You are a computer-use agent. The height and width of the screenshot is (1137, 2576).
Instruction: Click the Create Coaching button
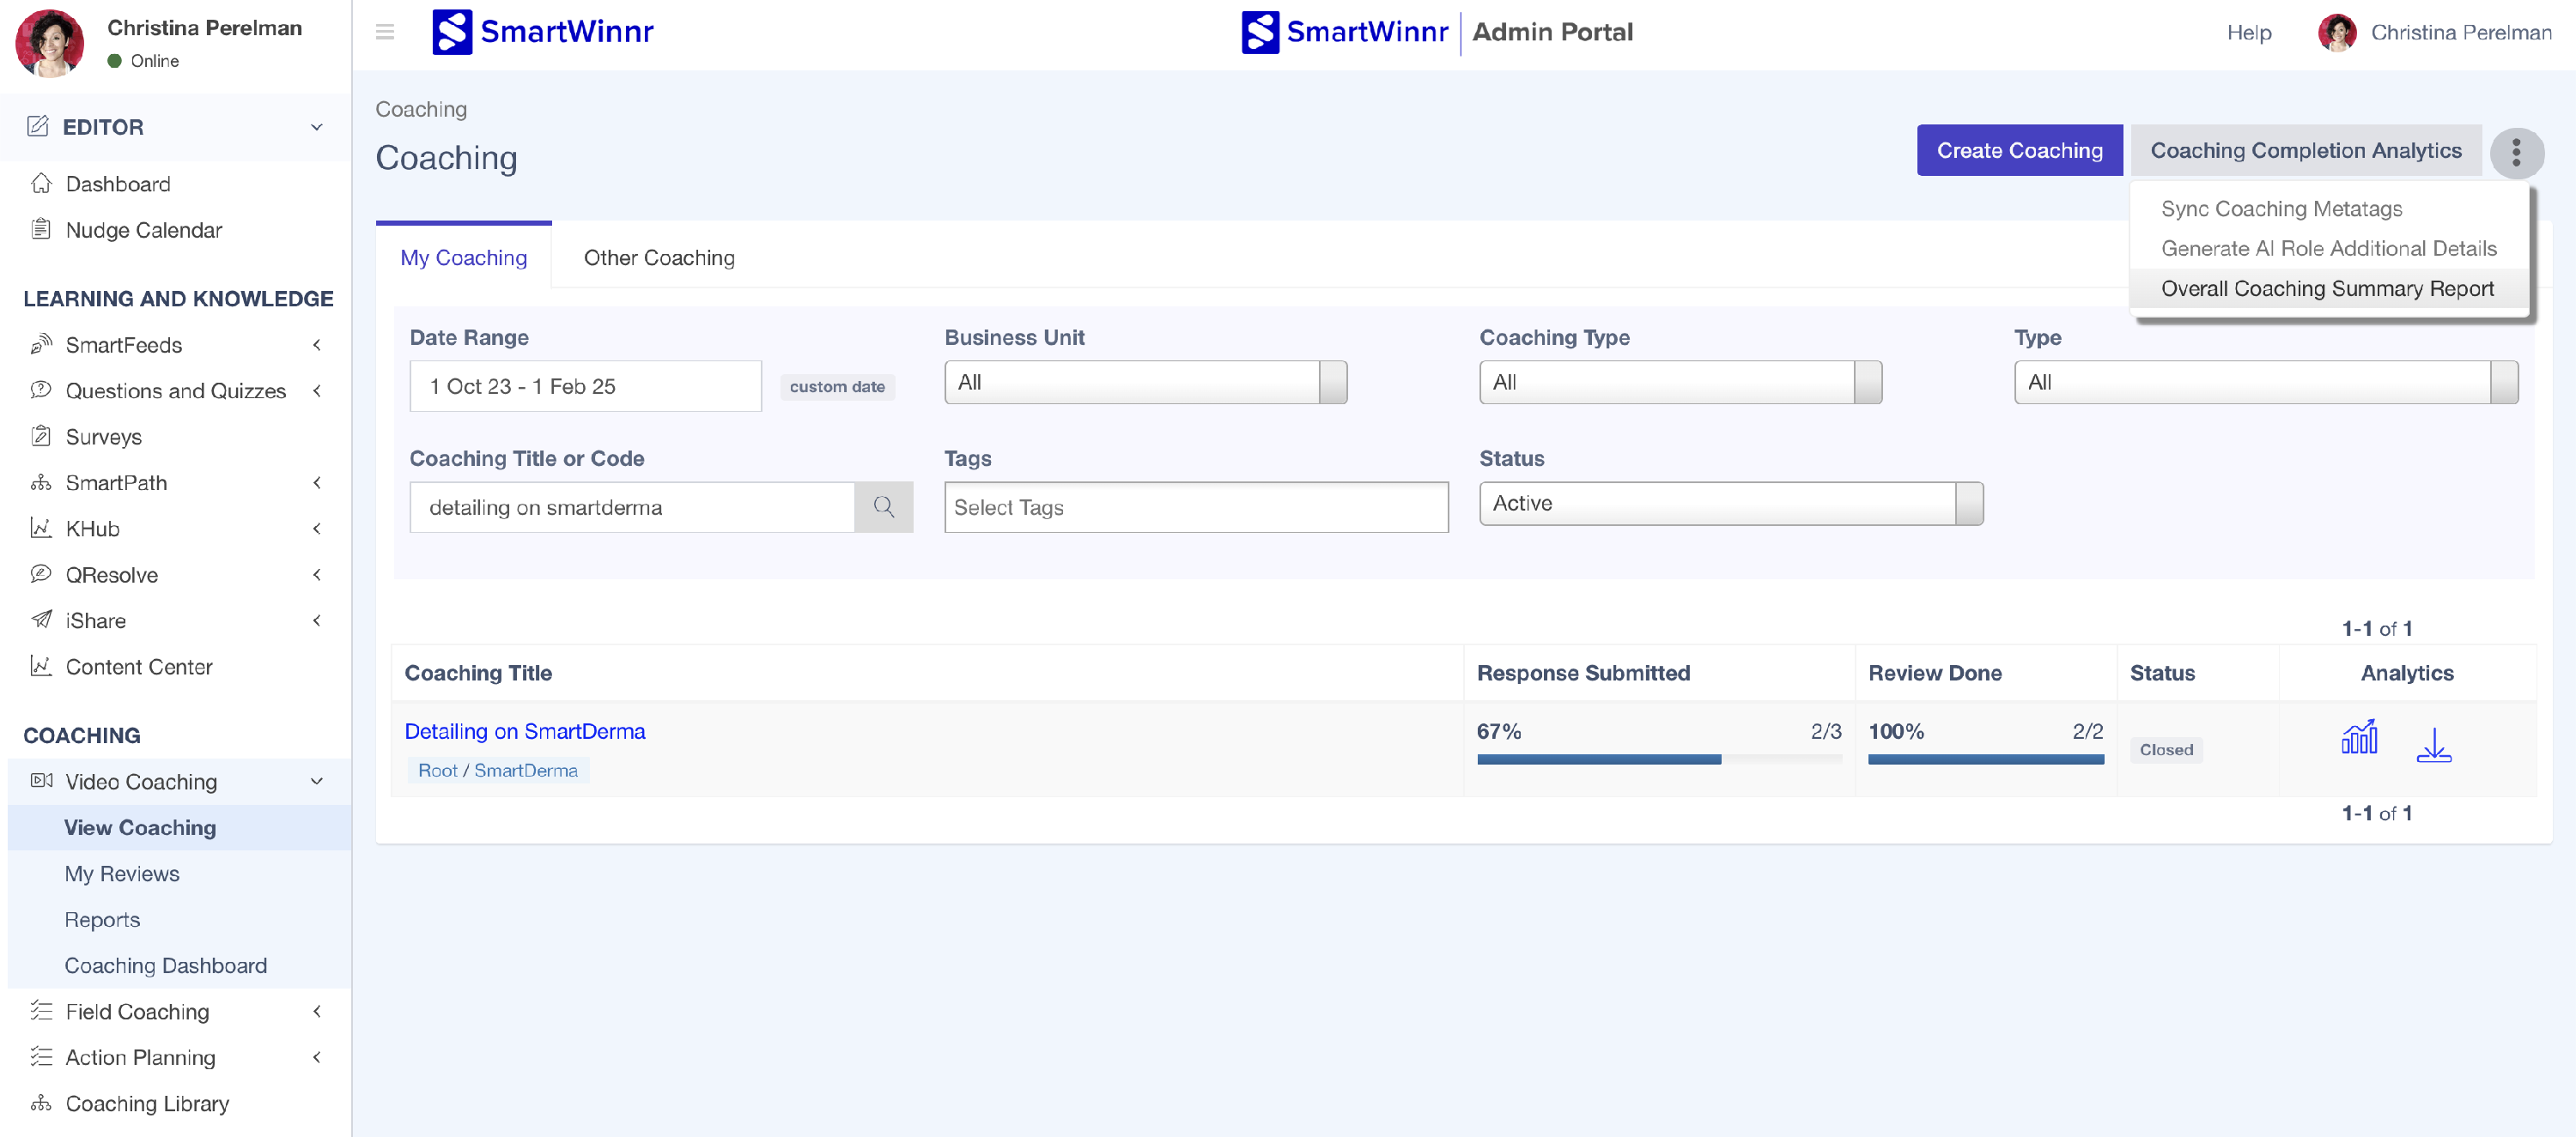tap(2019, 151)
